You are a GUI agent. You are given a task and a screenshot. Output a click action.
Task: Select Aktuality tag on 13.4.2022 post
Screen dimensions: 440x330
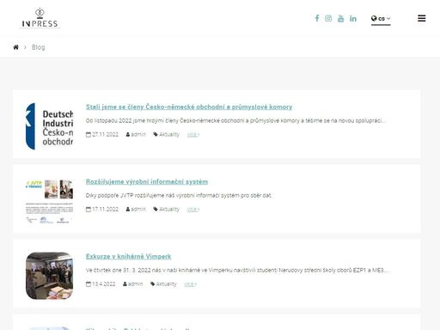coord(167,284)
